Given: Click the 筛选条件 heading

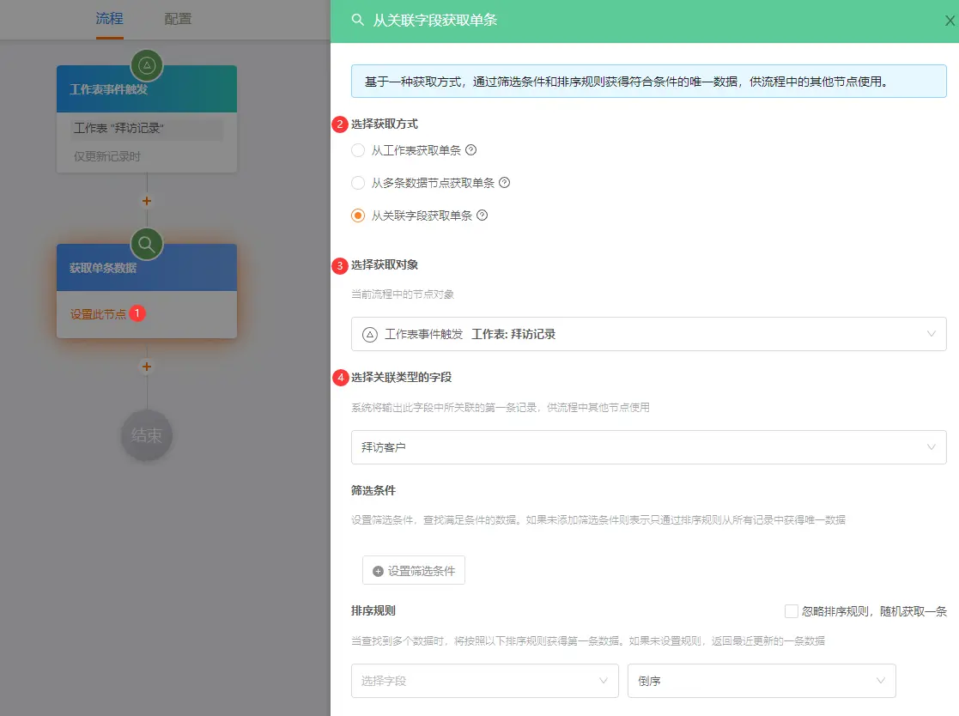Looking at the screenshot, I should pos(373,490).
